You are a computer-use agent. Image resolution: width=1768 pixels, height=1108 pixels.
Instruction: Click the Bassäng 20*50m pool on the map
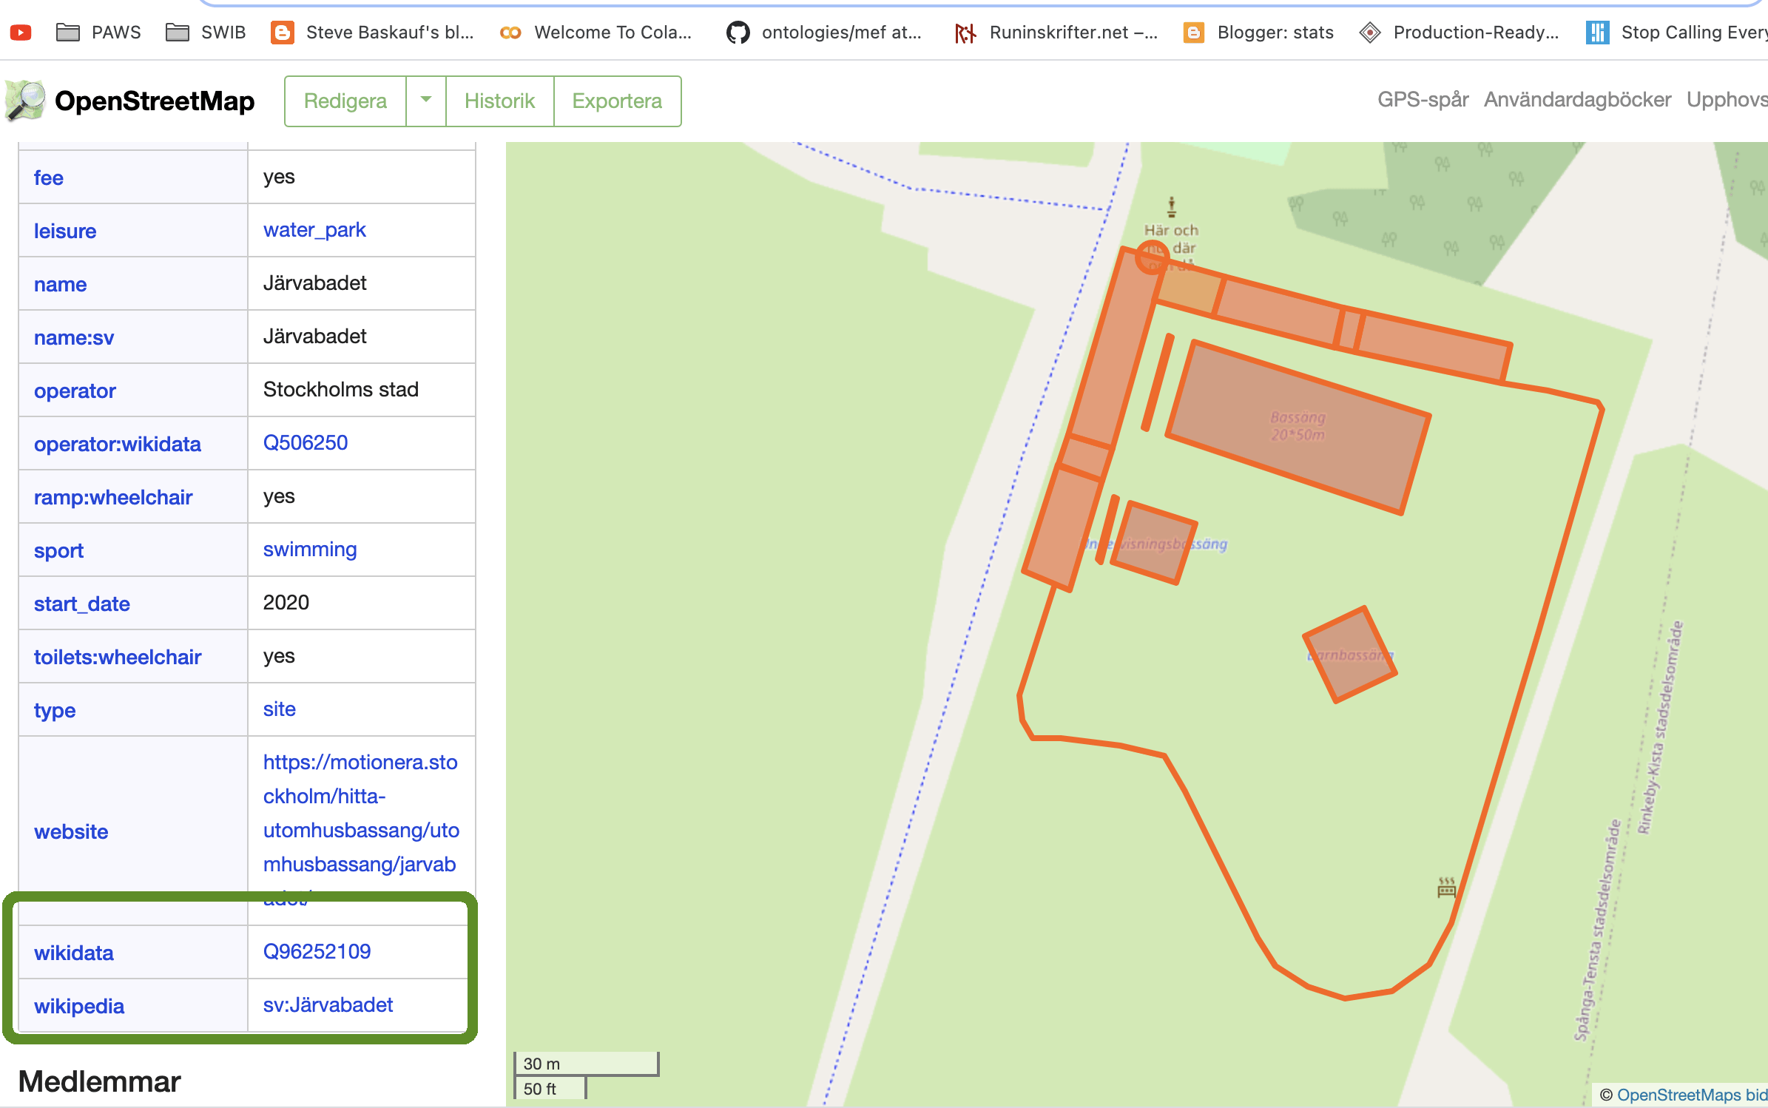click(x=1298, y=427)
